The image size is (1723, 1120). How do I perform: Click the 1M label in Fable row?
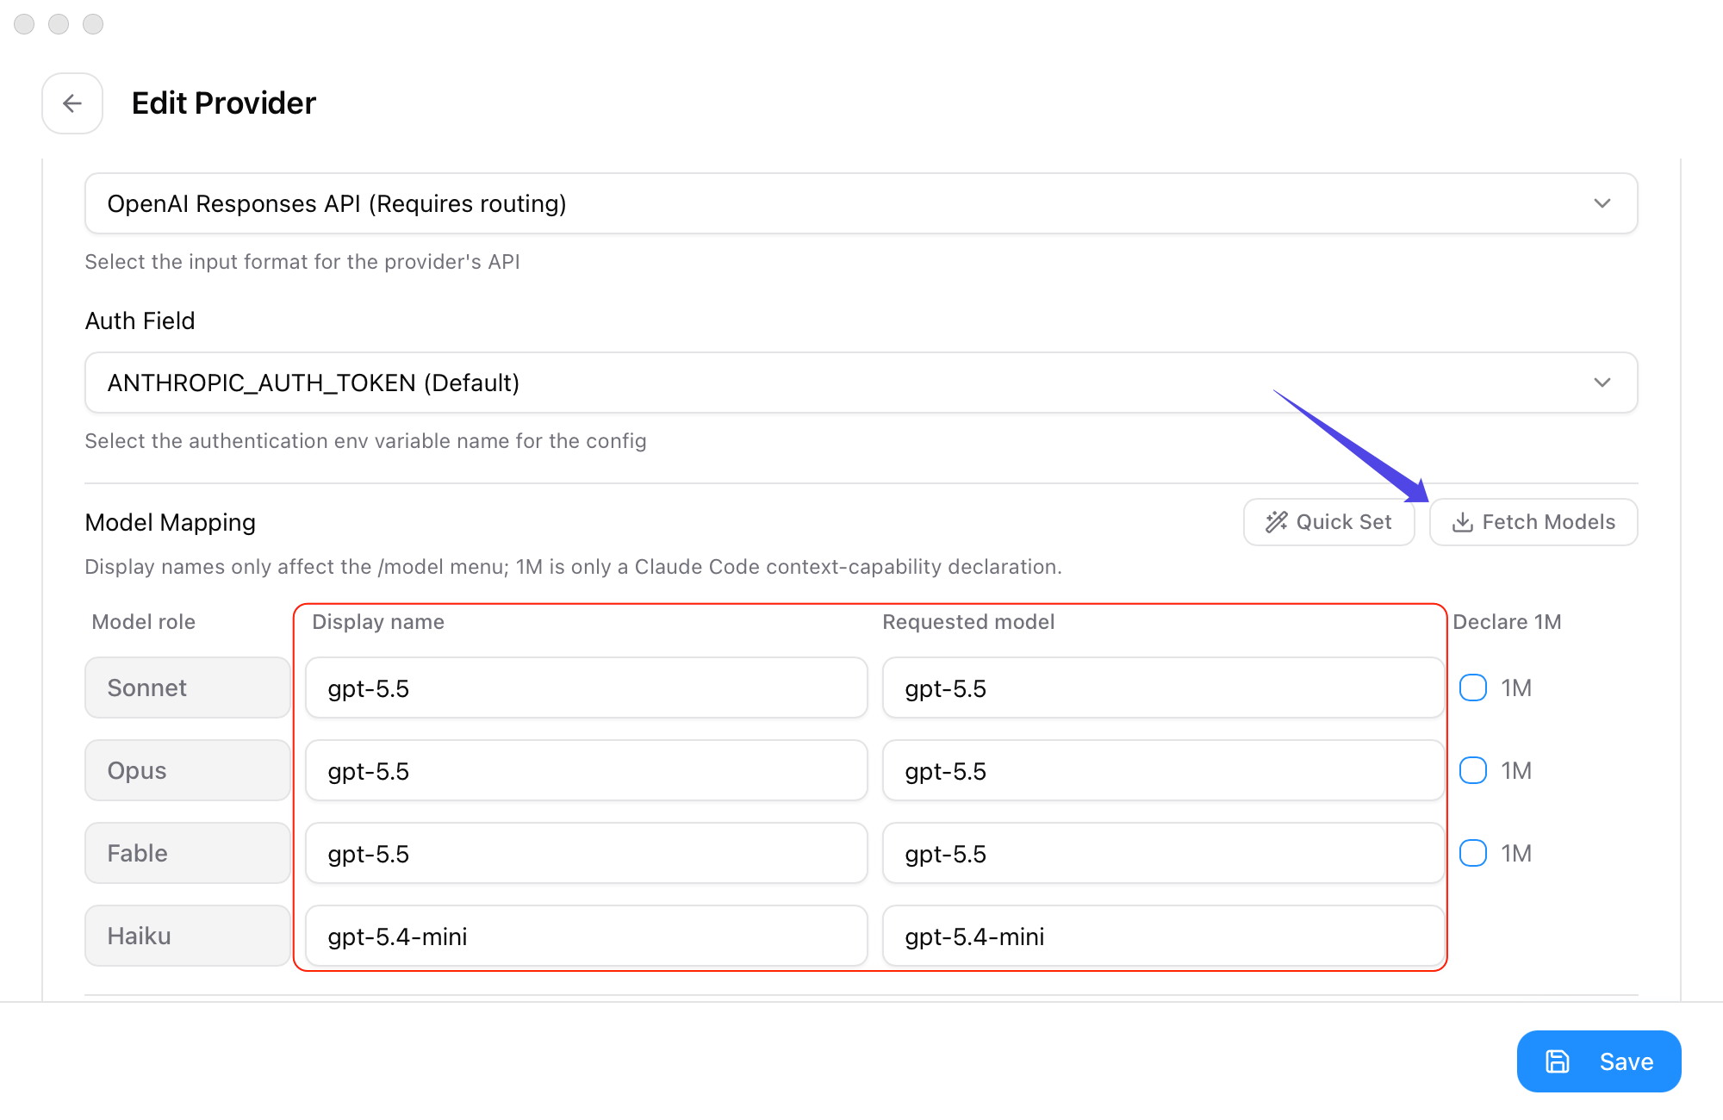click(x=1516, y=853)
